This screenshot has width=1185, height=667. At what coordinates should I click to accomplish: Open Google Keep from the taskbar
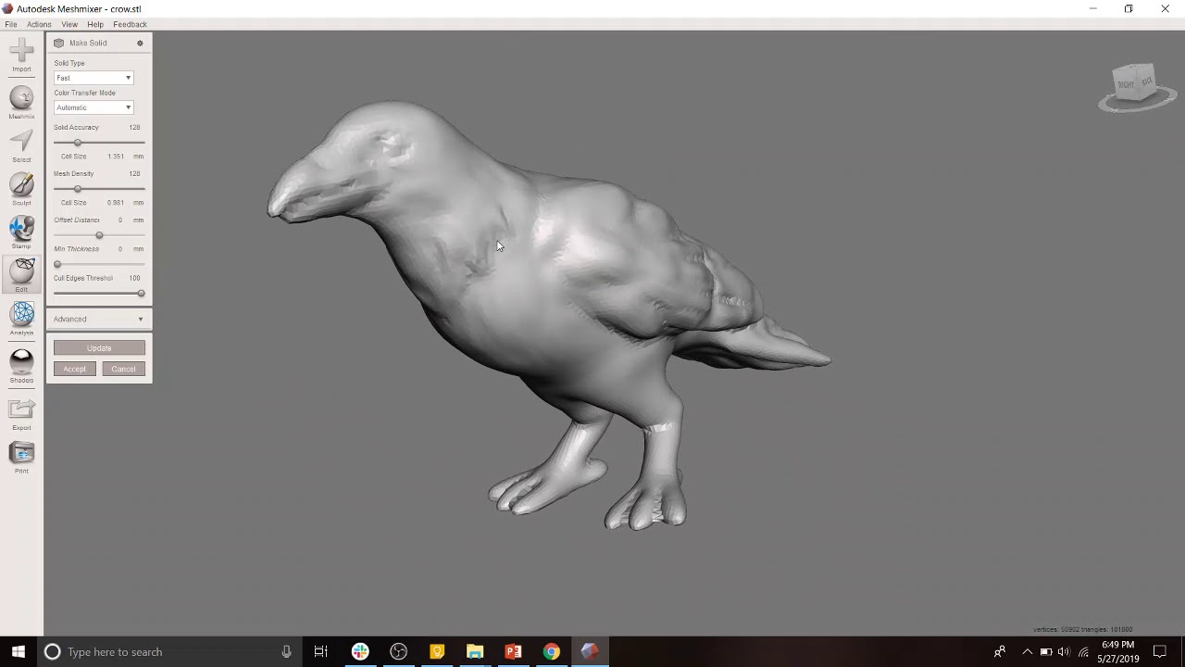[x=437, y=652]
